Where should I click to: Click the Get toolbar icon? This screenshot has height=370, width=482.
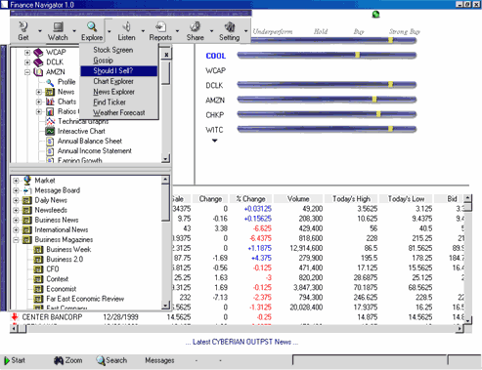click(x=23, y=26)
